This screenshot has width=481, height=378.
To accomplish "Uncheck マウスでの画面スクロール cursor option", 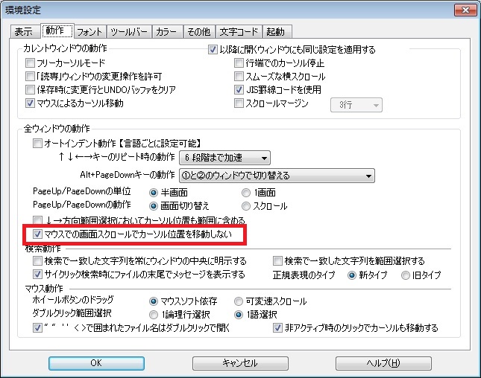I will (x=38, y=234).
